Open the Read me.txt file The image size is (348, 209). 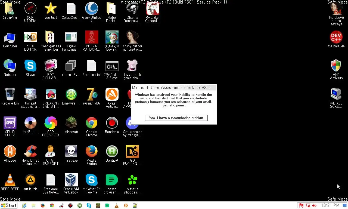click(92, 68)
